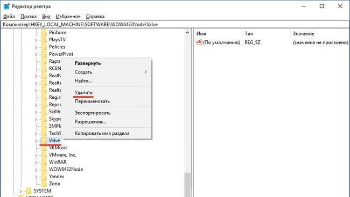The image size is (350, 197).
Task: Select Копировать имя раздела option
Action: [102, 133]
